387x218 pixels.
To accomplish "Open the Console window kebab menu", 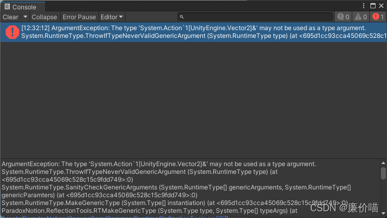I will pos(364,6).
